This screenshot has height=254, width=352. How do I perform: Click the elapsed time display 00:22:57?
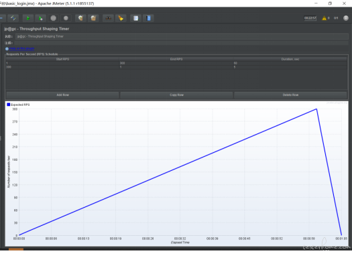pos(310,18)
